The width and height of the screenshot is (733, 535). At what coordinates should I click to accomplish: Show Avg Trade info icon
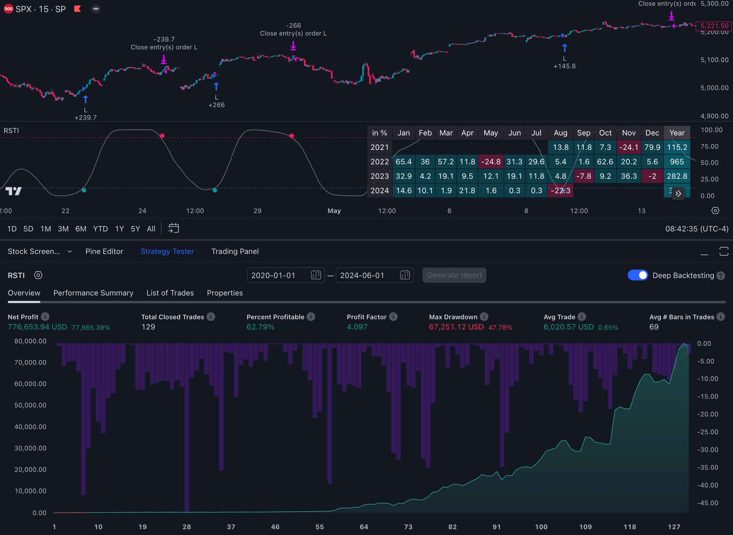click(582, 317)
